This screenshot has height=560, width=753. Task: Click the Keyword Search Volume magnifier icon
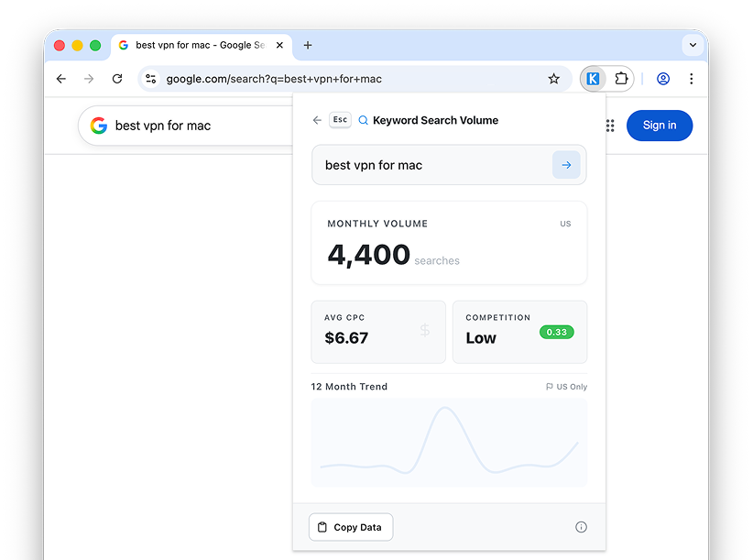coord(364,120)
